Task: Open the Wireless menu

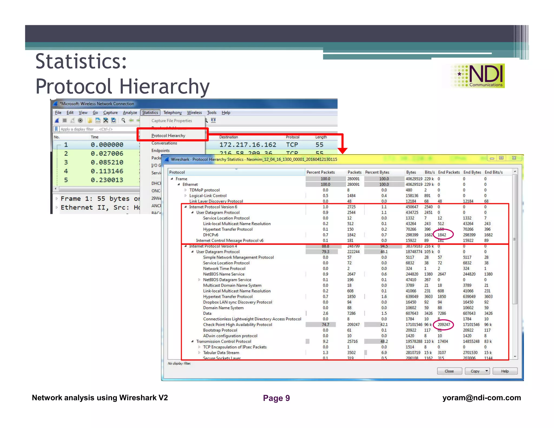Action: (x=194, y=113)
